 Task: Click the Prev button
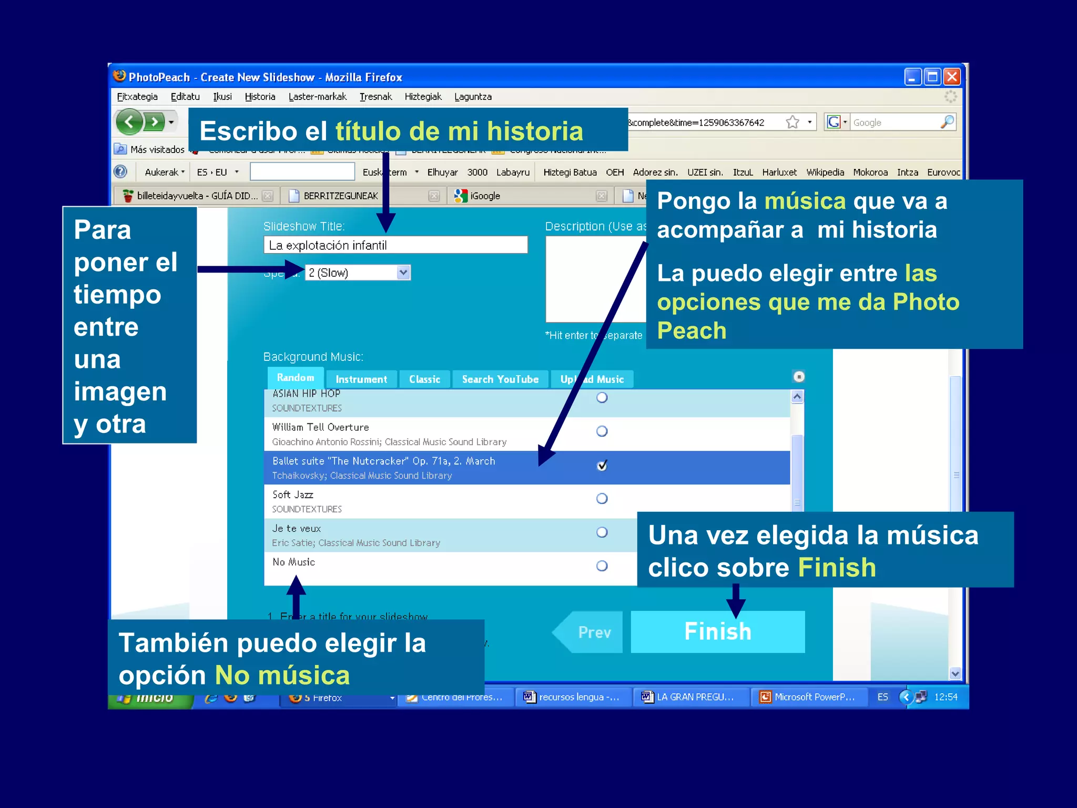pyautogui.click(x=593, y=632)
